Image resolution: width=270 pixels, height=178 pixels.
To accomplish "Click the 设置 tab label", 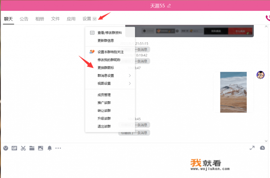I will 87,19.
